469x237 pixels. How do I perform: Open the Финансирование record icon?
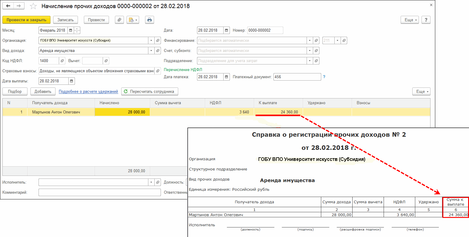[x=316, y=40]
